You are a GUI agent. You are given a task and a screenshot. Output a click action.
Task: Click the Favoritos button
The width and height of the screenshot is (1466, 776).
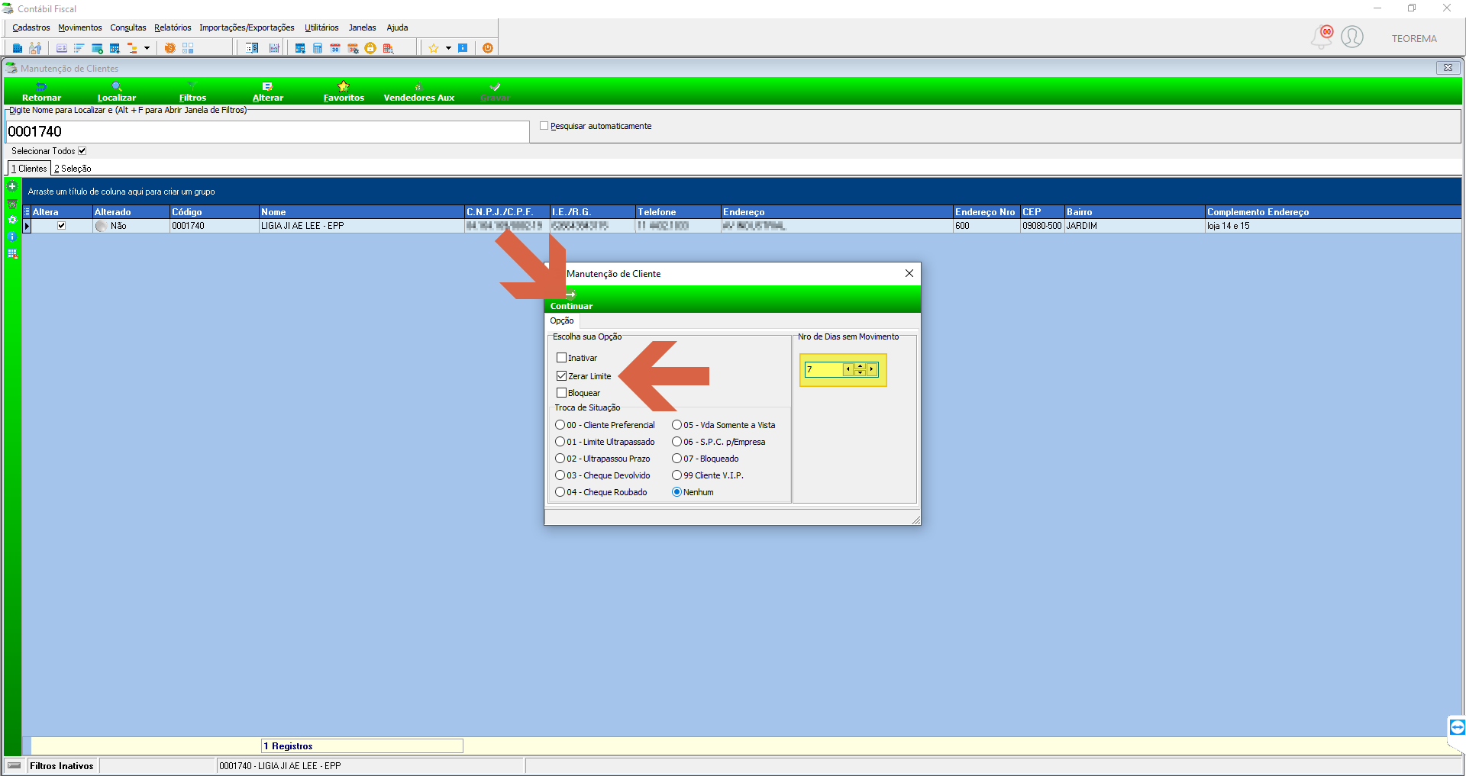[344, 92]
